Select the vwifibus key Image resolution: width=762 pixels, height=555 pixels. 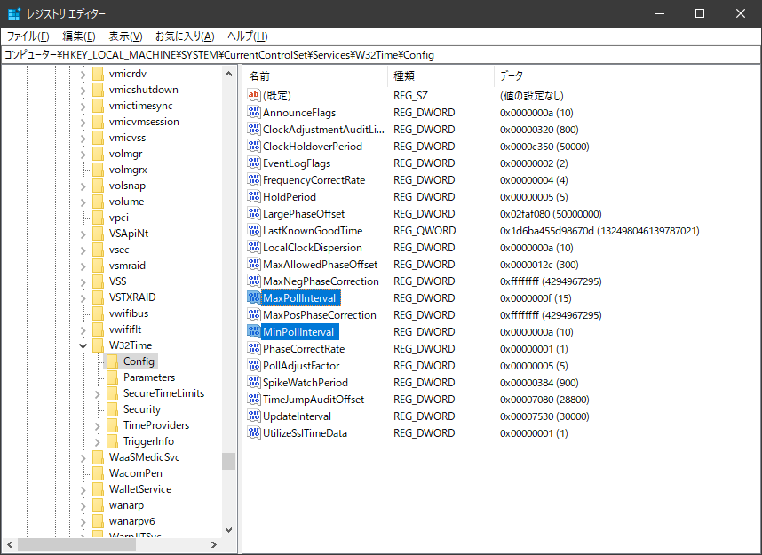pyautogui.click(x=129, y=313)
